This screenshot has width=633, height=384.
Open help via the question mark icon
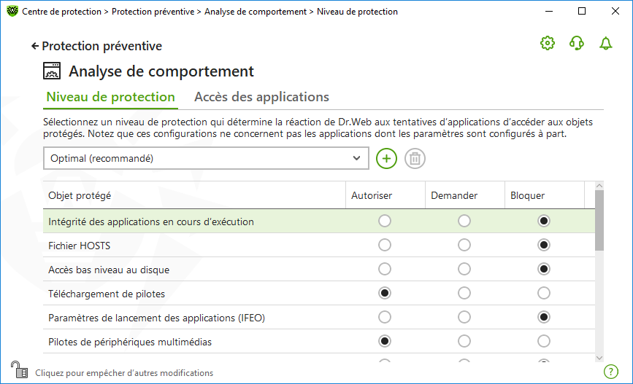pyautogui.click(x=611, y=372)
